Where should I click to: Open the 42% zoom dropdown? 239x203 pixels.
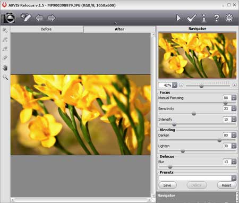click(x=175, y=85)
